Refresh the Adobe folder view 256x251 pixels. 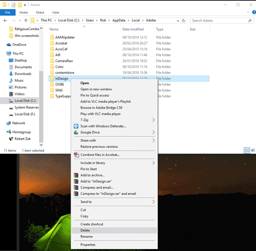point(184,21)
